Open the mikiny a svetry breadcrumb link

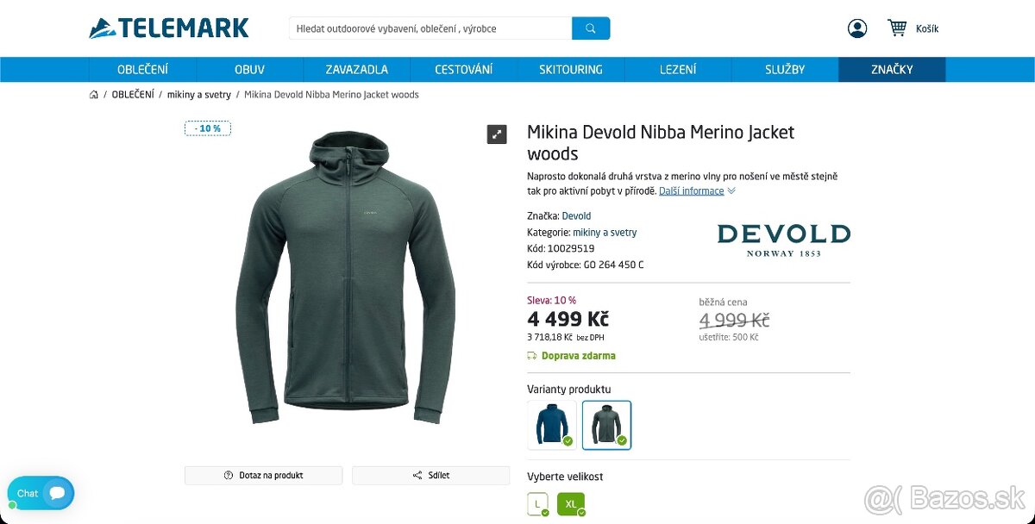(x=199, y=94)
